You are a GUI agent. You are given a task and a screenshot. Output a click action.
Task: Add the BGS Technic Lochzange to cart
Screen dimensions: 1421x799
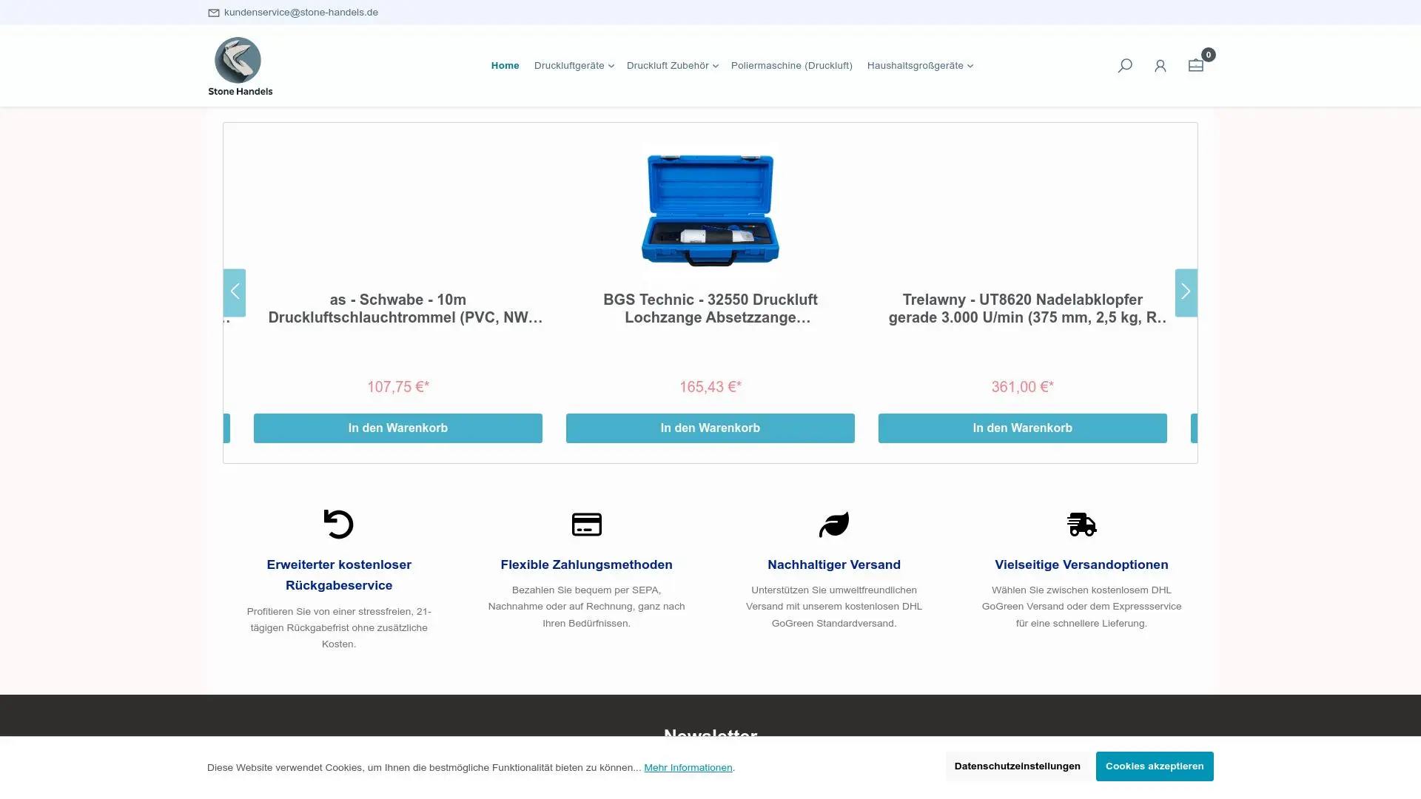[x=710, y=428]
